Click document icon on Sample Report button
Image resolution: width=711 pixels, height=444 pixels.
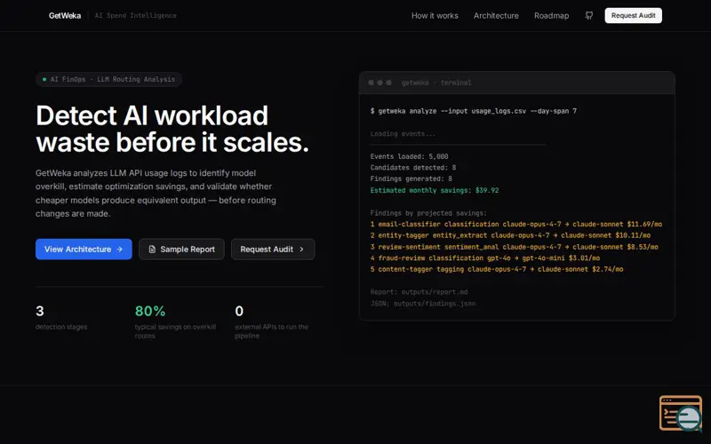point(152,250)
